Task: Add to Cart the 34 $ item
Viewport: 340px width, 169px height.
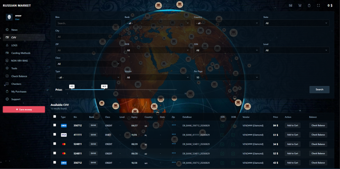Action: (292, 144)
